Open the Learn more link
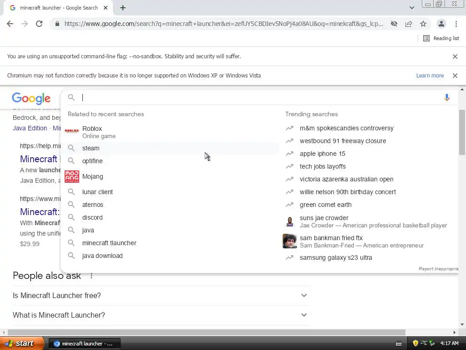 (430, 76)
